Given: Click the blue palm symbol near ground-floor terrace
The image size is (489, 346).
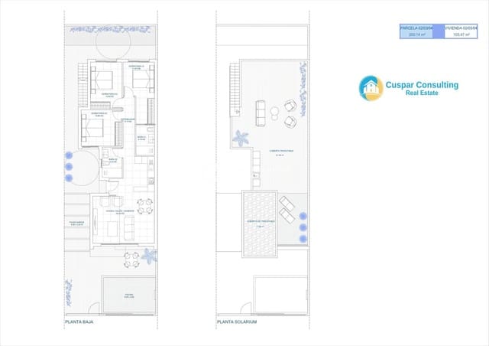Looking at the screenshot, I should click(149, 256).
